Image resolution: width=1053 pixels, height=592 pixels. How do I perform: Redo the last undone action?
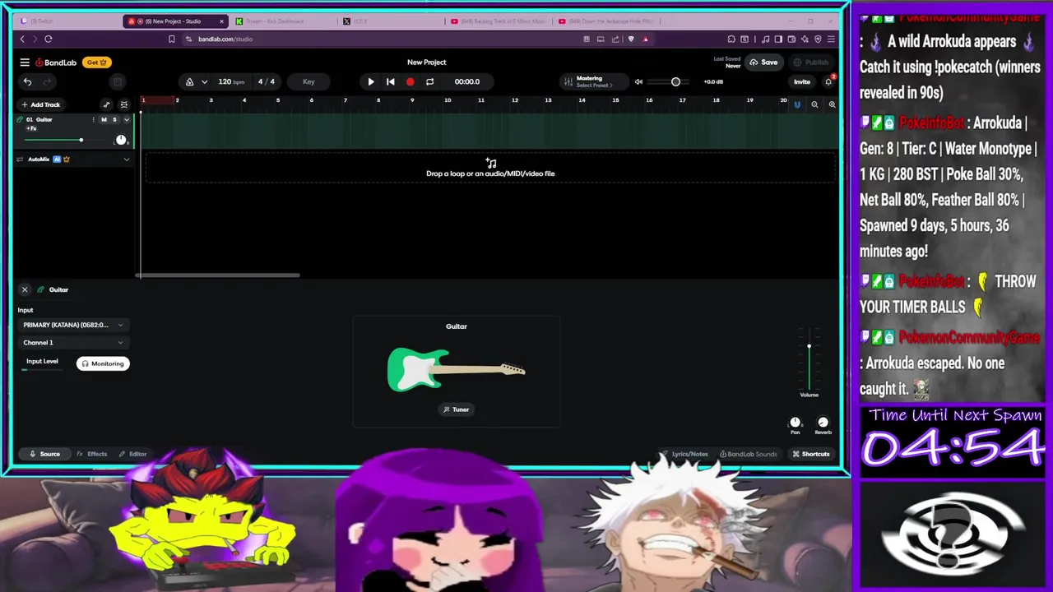[x=47, y=81]
